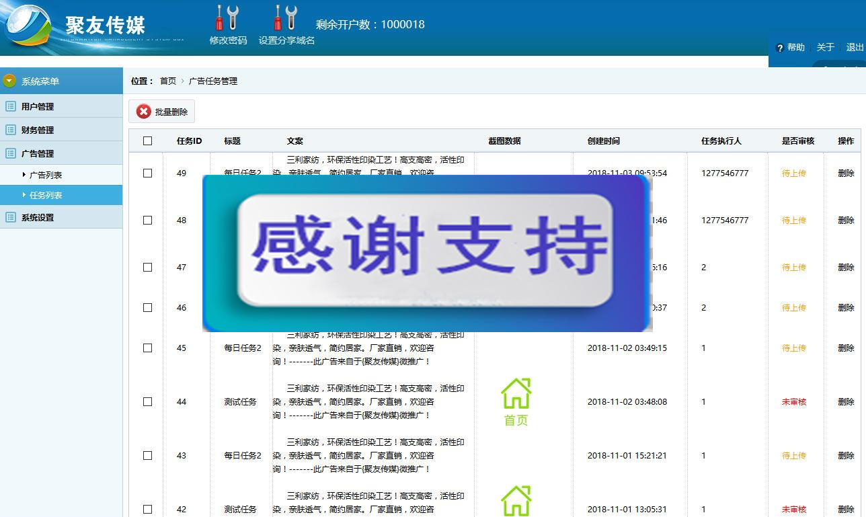The height and width of the screenshot is (517, 866).
Task: Collapse the 广告管理 menu section
Action: (x=61, y=153)
